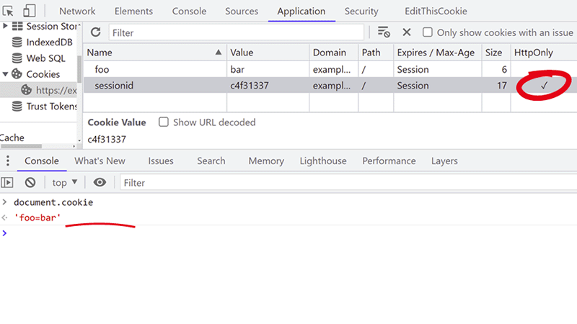Select the drawer Console tab
The height and width of the screenshot is (324, 577).
42,161
